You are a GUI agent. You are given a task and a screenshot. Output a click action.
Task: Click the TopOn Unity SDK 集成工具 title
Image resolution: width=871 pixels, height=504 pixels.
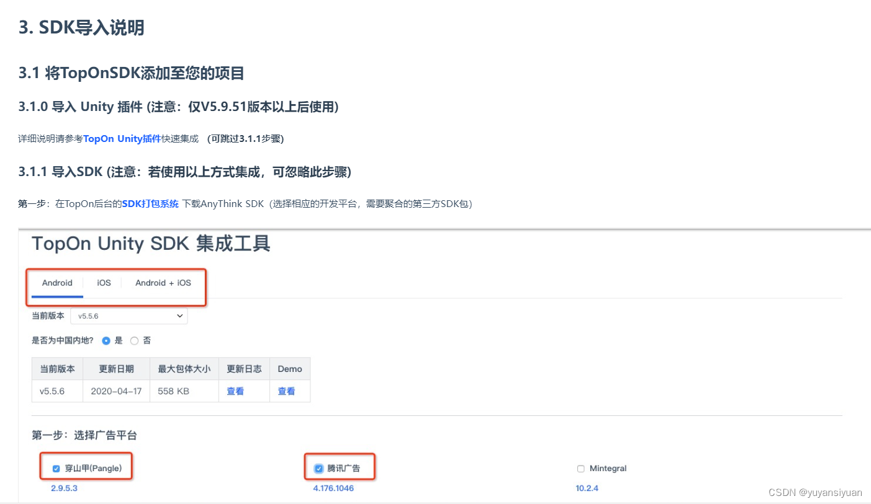pyautogui.click(x=151, y=244)
